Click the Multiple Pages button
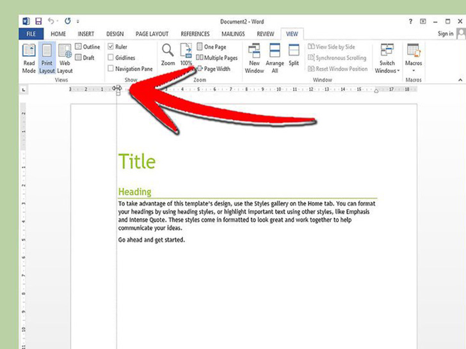The height and width of the screenshot is (349, 466). [x=216, y=58]
